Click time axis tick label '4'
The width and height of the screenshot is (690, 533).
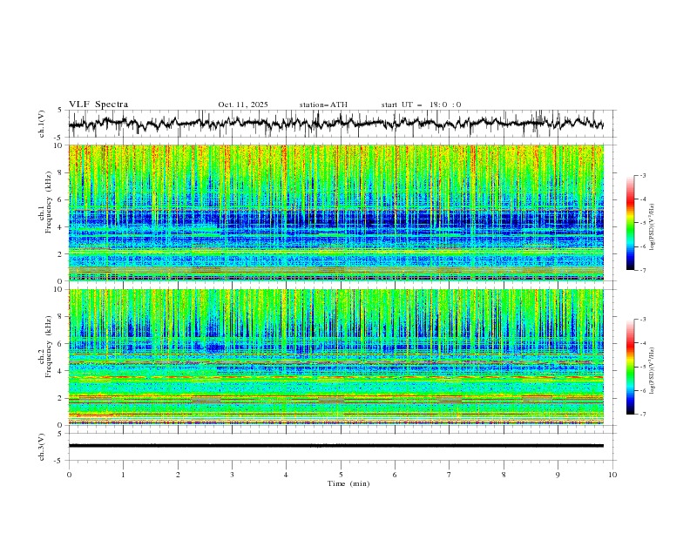coord(286,475)
